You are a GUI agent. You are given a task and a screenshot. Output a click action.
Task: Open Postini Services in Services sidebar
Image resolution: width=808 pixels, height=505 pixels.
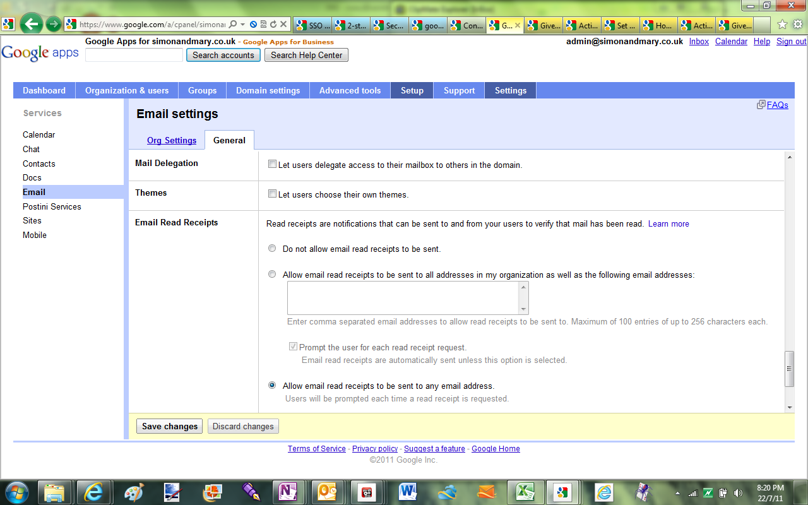(52, 206)
